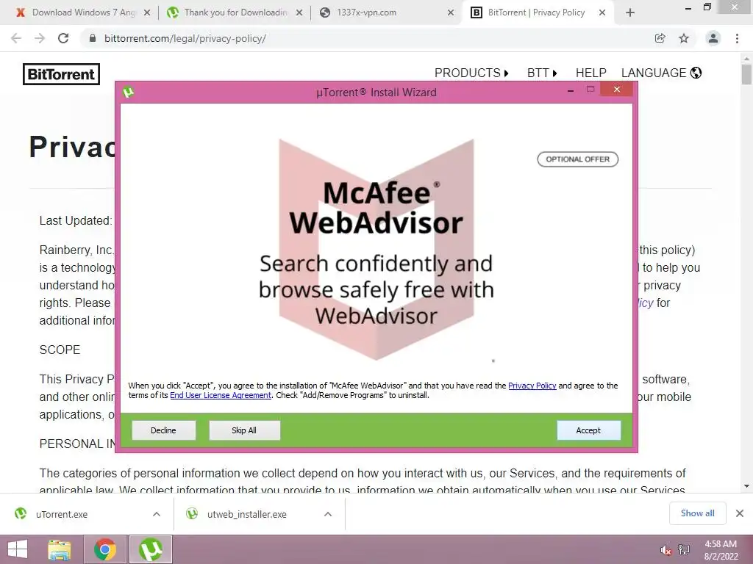The image size is (753, 564).
Task: Switch to the Thank you for Downloading tab
Action: 235,12
